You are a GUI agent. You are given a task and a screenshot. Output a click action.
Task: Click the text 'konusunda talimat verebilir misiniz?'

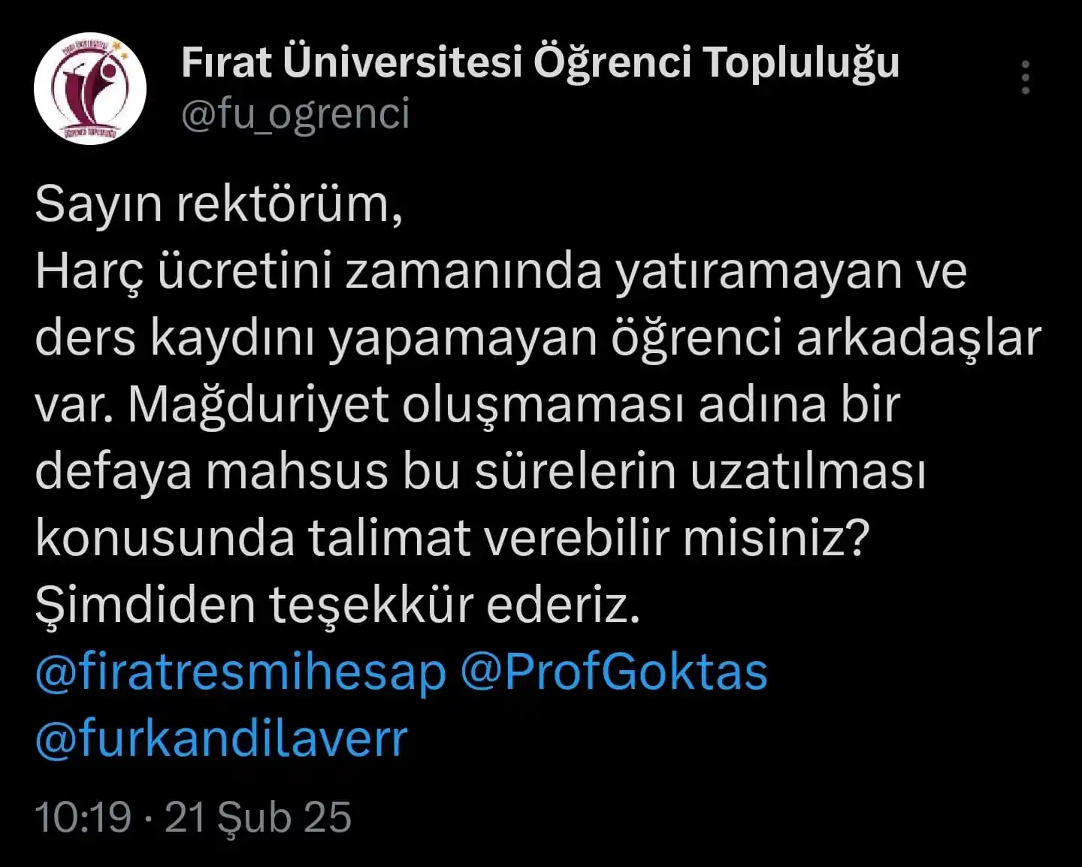452,539
